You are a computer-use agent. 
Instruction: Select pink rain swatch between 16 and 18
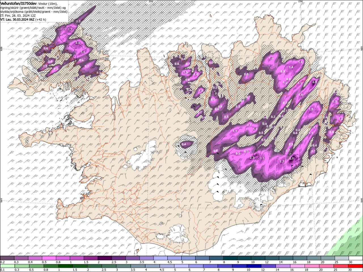click(x=297, y=266)
